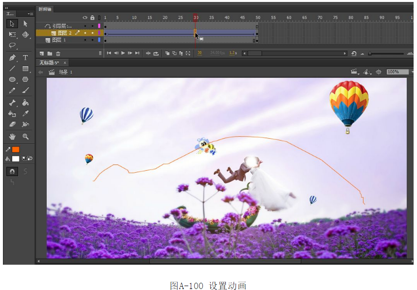Select the Free Transform tool
Image resolution: width=417 pixels, height=290 pixels.
point(13,35)
